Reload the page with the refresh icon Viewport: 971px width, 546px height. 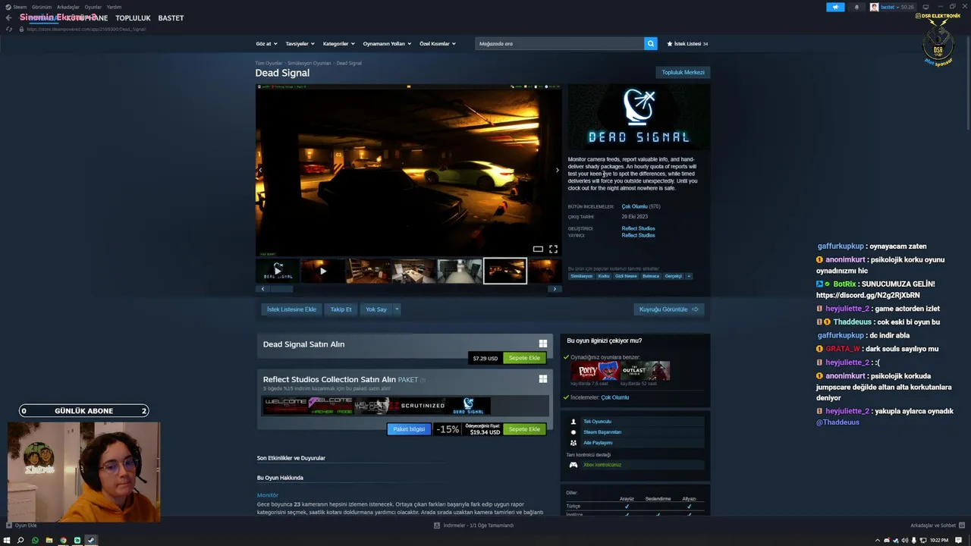(9, 29)
